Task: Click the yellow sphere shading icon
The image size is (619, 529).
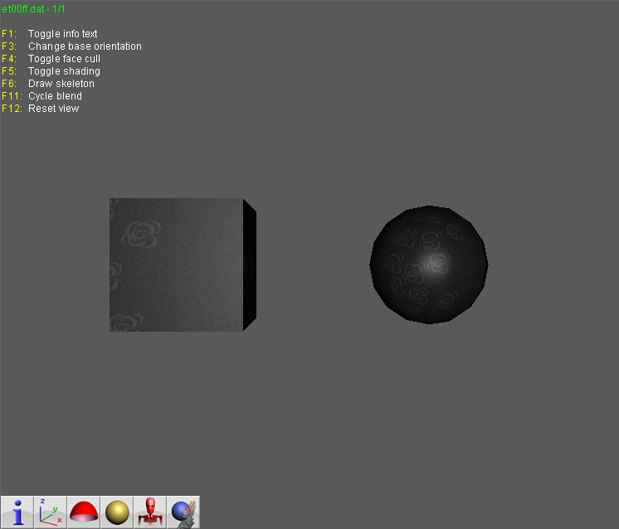Action: [x=117, y=512]
